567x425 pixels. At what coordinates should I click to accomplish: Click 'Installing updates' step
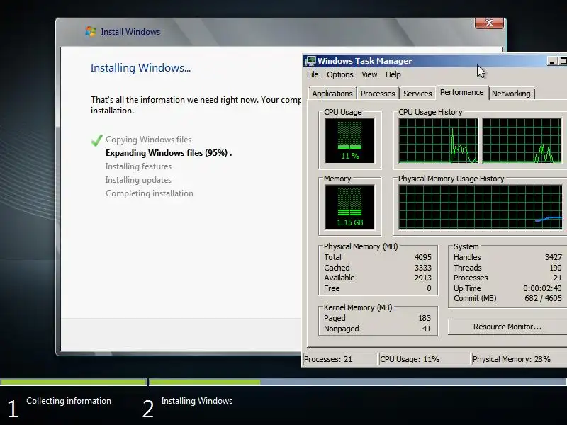[x=138, y=180]
